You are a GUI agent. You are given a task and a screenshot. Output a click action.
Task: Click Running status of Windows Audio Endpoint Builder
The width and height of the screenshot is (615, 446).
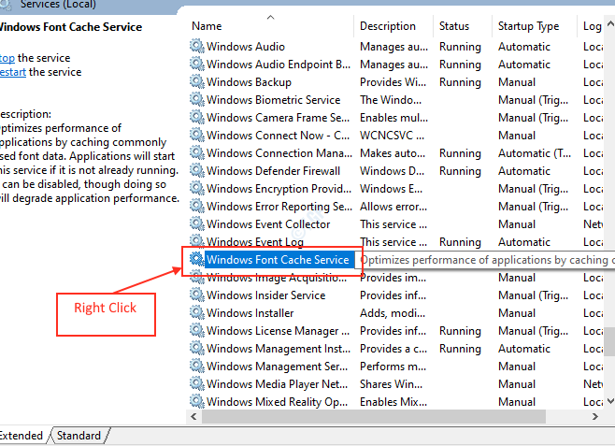(x=460, y=64)
